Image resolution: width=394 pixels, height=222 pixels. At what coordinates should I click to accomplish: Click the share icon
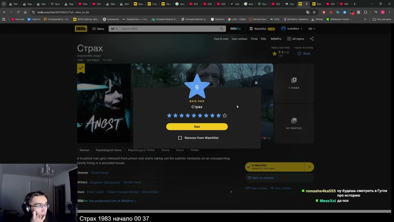(x=312, y=39)
